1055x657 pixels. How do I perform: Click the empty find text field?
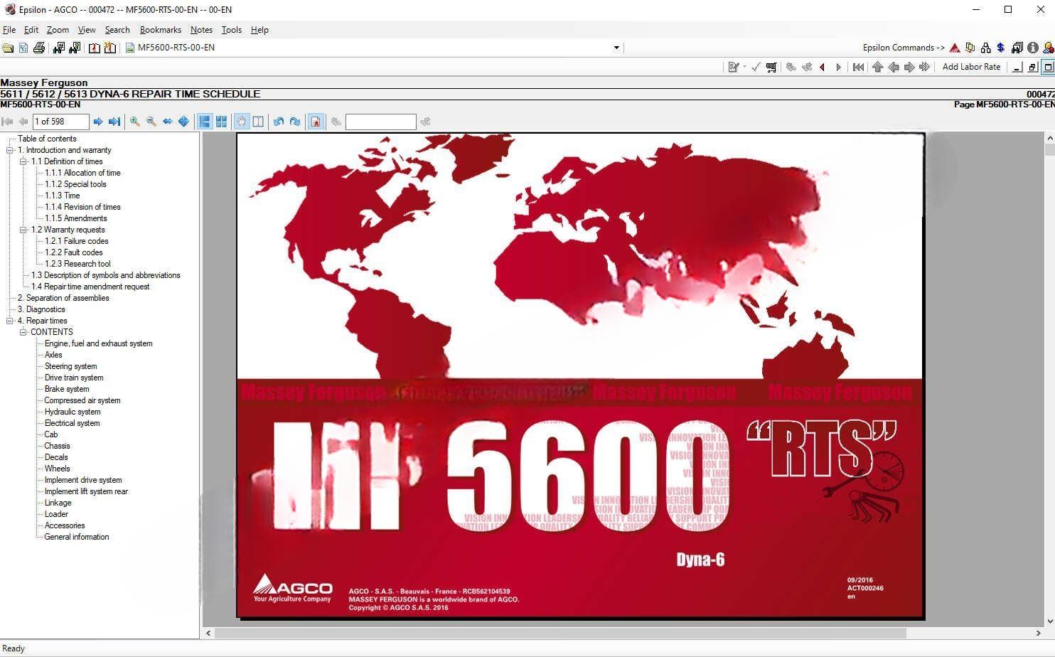pos(380,122)
